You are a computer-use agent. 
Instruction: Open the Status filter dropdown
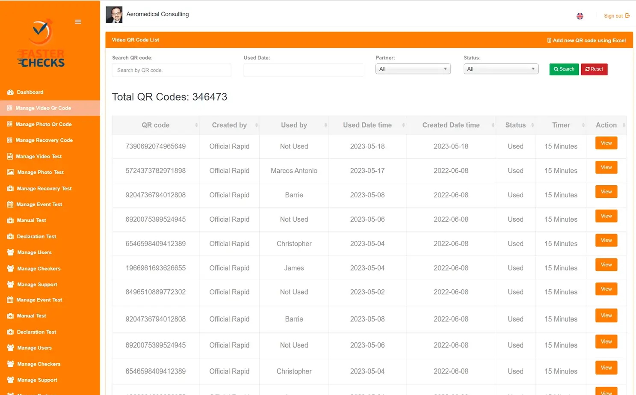pyautogui.click(x=501, y=68)
